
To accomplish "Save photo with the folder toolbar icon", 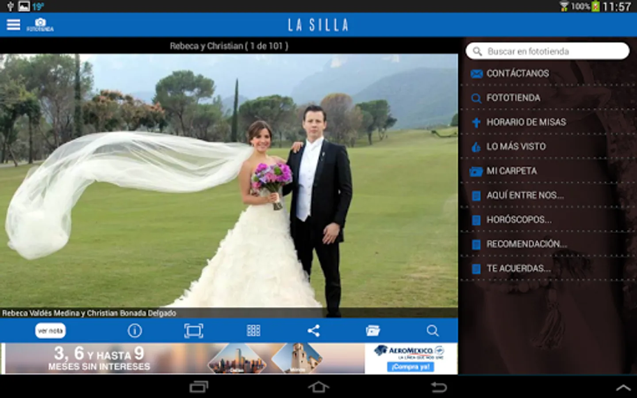I will tap(374, 330).
